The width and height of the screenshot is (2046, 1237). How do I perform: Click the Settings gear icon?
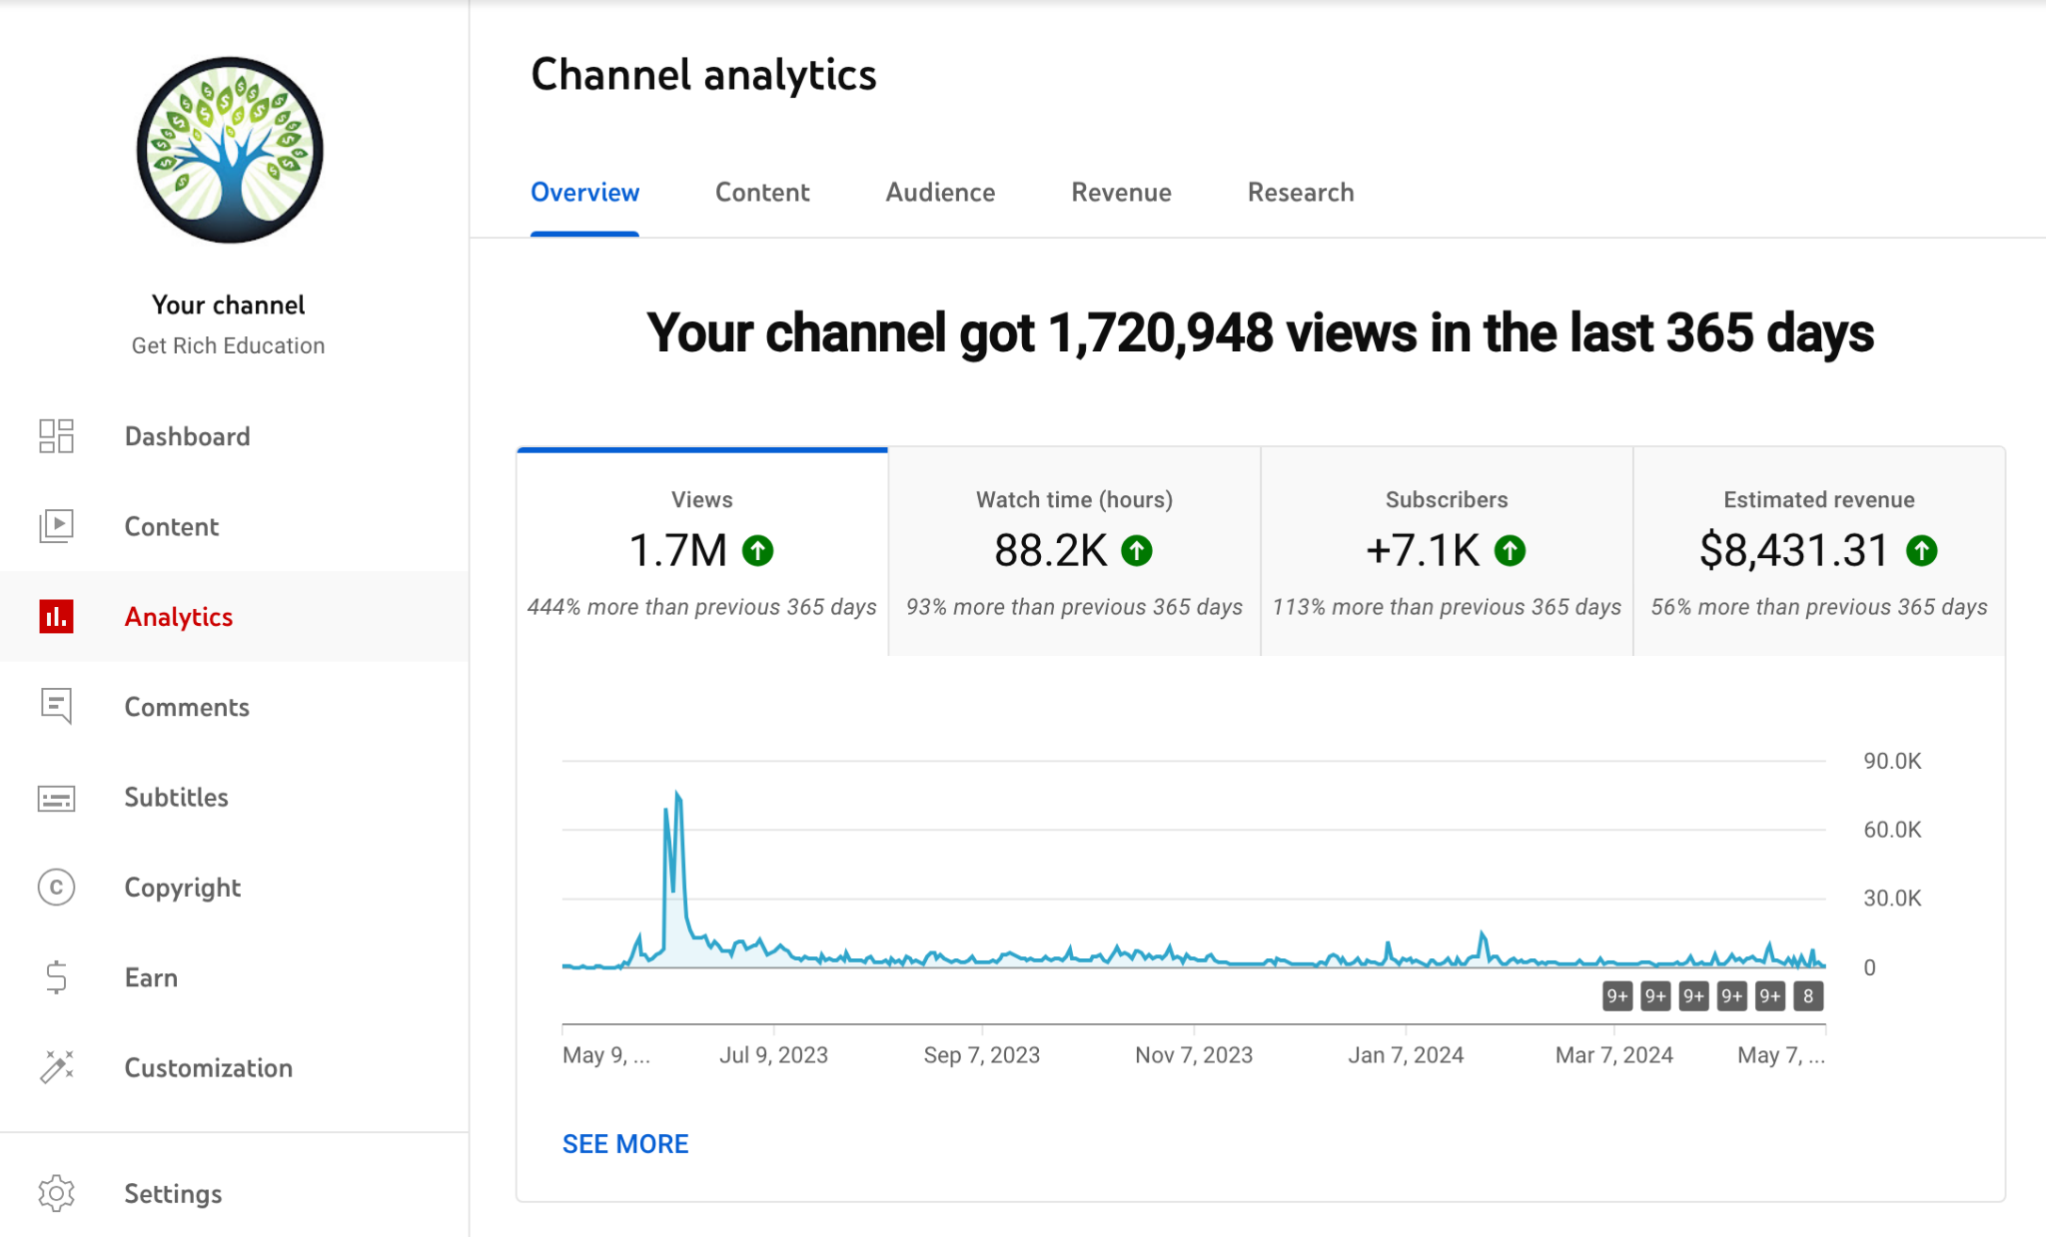point(56,1193)
